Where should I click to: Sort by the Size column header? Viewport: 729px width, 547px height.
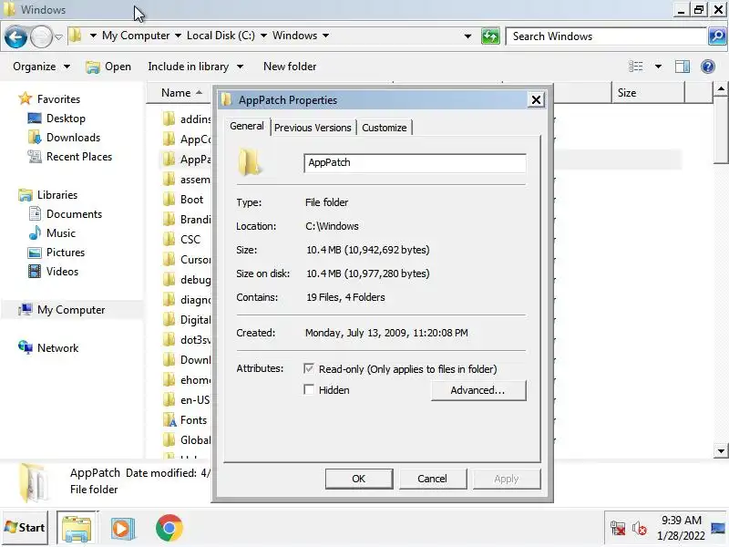click(648, 93)
